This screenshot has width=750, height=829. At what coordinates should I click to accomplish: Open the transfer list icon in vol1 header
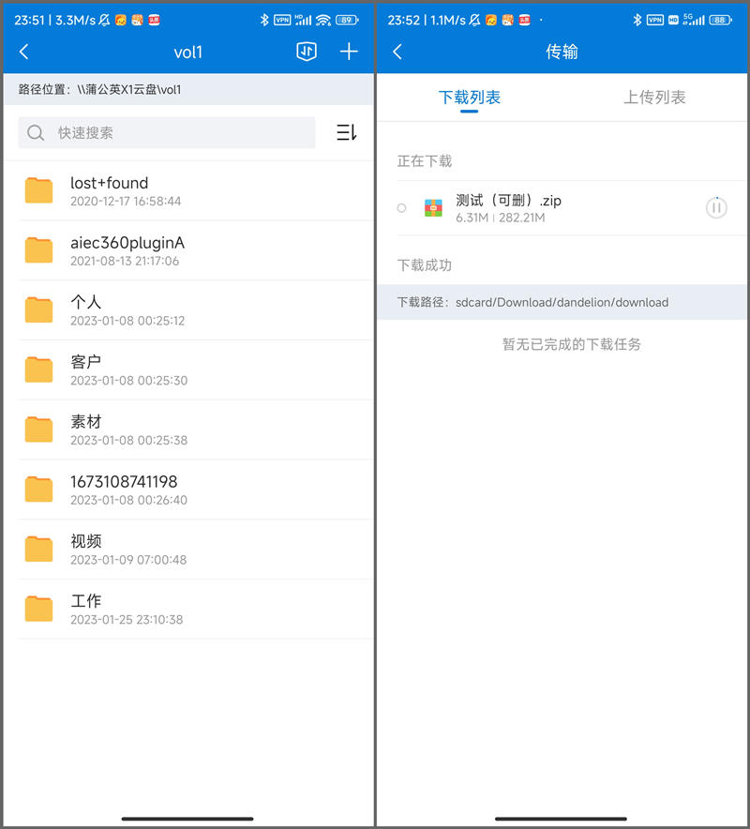tap(307, 52)
